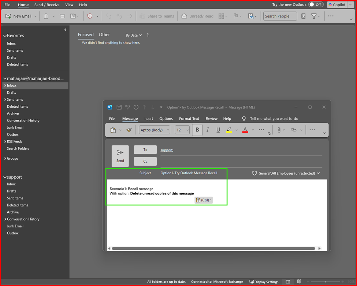Pick the red font color swatch
Image resolution: width=357 pixels, height=286 pixels.
(x=245, y=130)
